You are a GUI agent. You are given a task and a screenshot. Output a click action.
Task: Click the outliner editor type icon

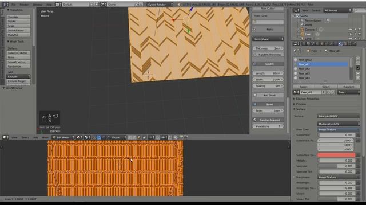[x=296, y=10]
